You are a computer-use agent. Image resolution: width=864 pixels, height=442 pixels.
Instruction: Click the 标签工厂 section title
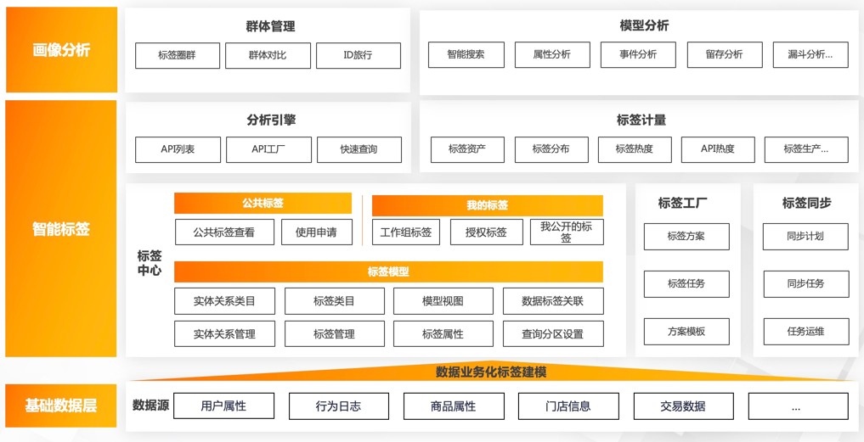(x=683, y=203)
